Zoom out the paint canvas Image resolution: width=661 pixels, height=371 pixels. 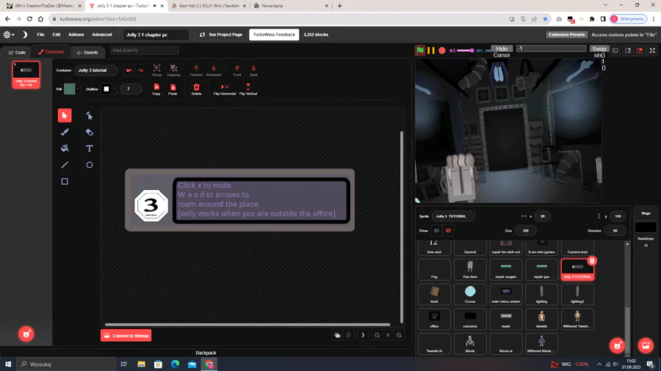point(377,335)
